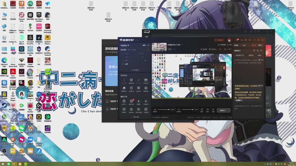296x166 pixels.
Task: Click the user avatar in stream app title bar
Action: (229, 40)
